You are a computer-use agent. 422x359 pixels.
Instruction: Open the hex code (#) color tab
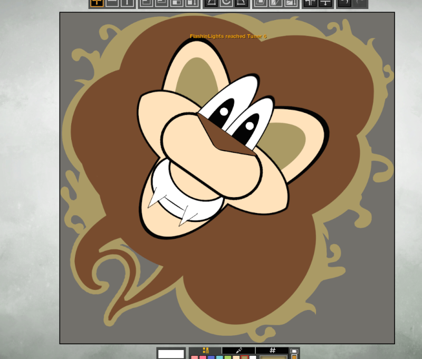click(x=272, y=350)
